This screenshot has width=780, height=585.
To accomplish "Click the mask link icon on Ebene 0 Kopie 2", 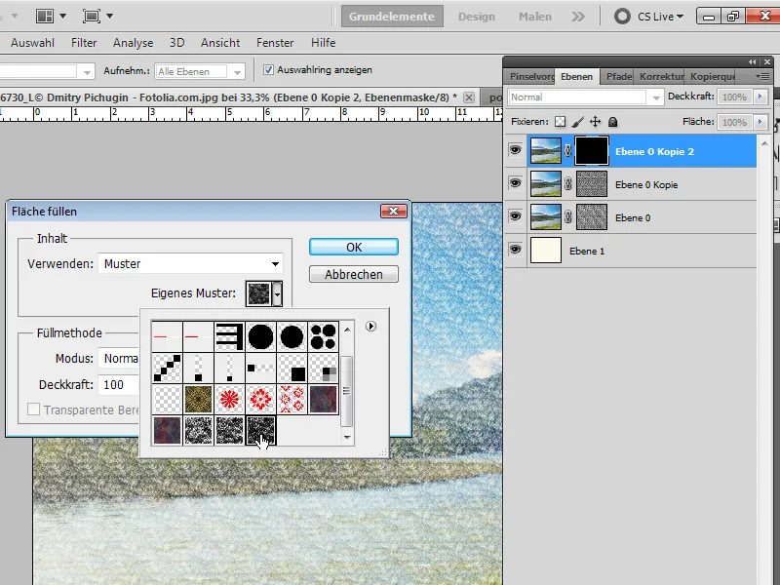I will tap(567, 151).
